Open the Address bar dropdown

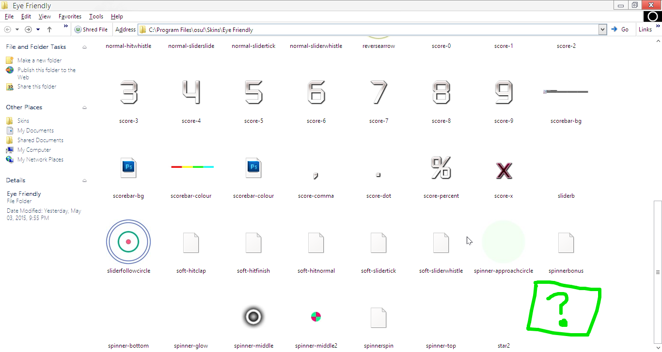602,29
